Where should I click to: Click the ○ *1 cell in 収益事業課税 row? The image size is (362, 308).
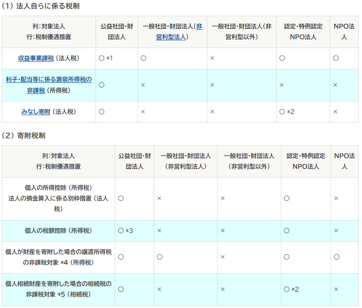click(105, 58)
